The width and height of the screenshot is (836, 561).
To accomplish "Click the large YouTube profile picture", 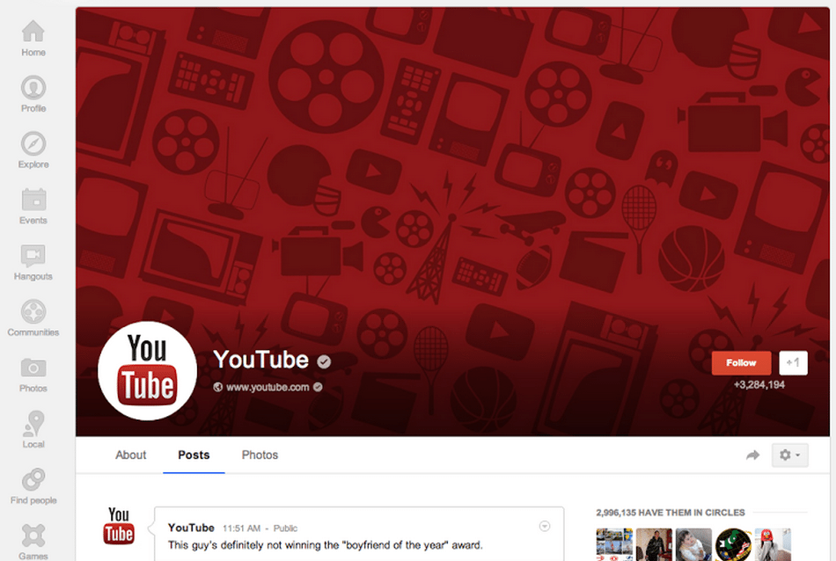I will 147,372.
